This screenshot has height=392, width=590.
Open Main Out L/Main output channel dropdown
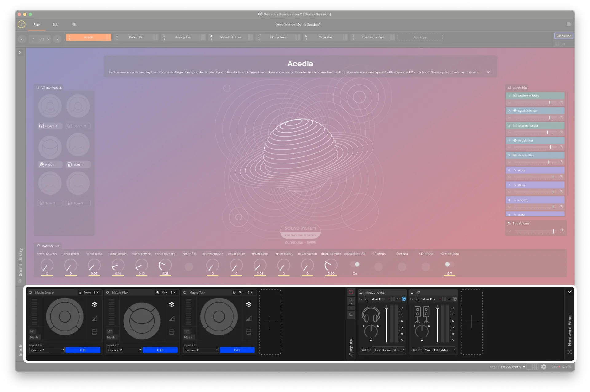439,350
